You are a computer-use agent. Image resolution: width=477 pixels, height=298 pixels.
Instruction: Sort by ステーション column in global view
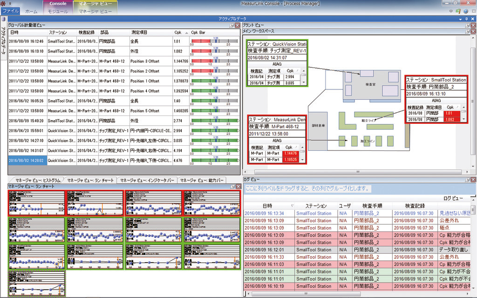[x=62, y=32]
